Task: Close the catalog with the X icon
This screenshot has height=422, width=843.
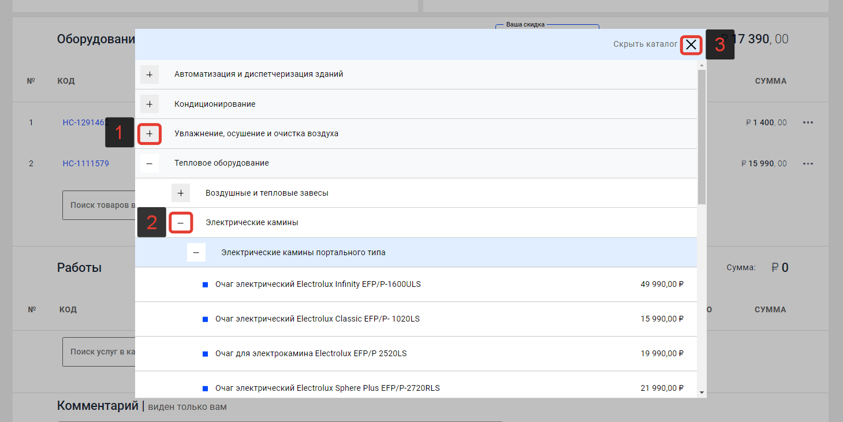Action: 691,45
